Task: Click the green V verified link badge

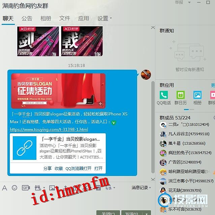Action: 114,122
